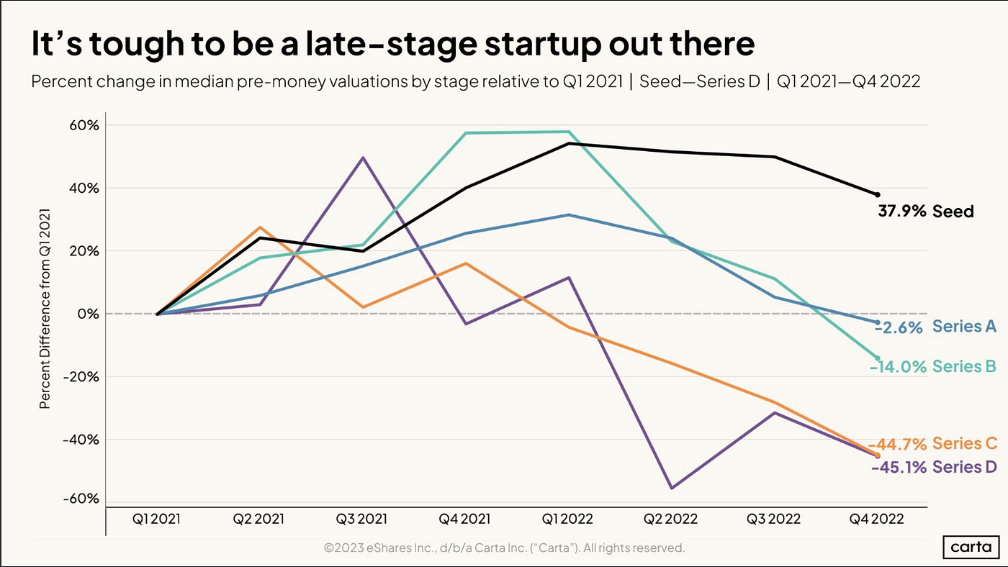The width and height of the screenshot is (1008, 567).
Task: Click the teal Series B peak at Q1 2022
Action: point(569,132)
